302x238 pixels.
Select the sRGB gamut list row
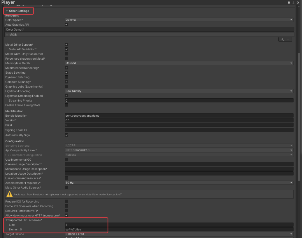pos(149,35)
